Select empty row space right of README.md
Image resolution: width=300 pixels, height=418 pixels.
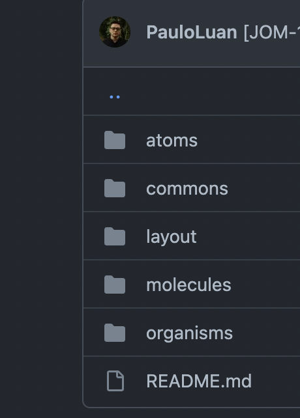pyautogui.click(x=276, y=382)
